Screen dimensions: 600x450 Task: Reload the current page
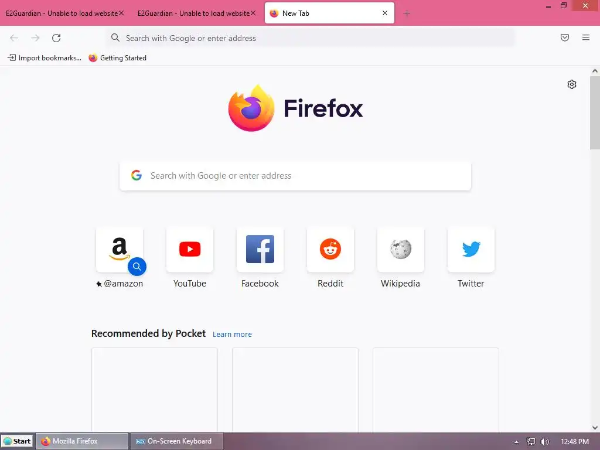[x=56, y=38]
